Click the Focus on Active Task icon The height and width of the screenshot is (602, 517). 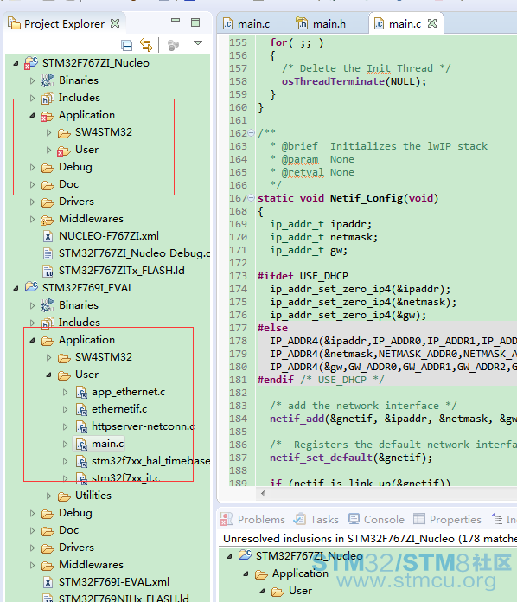[x=174, y=45]
